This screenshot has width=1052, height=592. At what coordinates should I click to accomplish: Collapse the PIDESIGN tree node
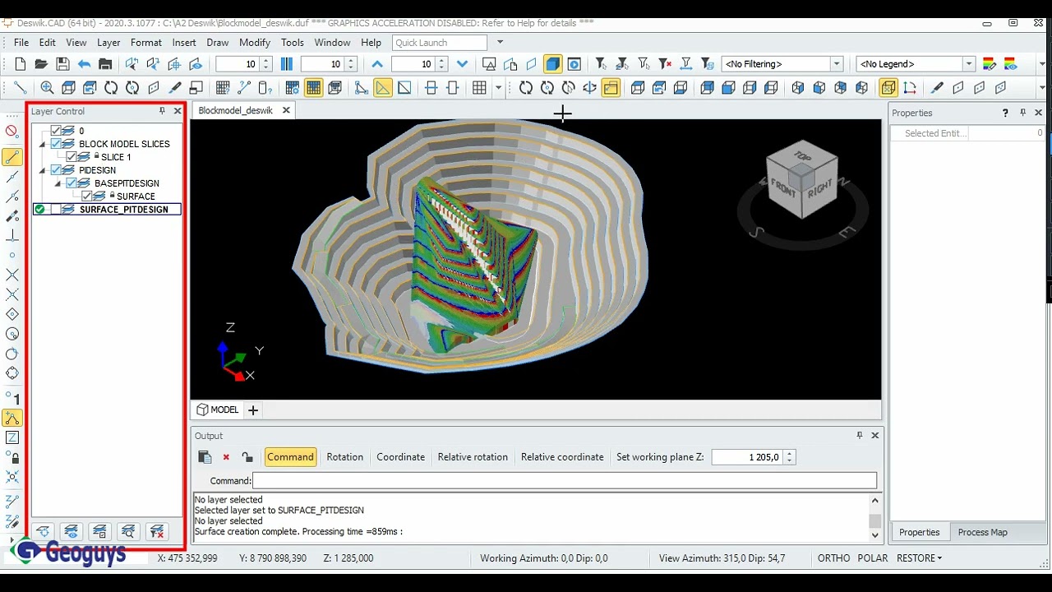[x=43, y=171]
